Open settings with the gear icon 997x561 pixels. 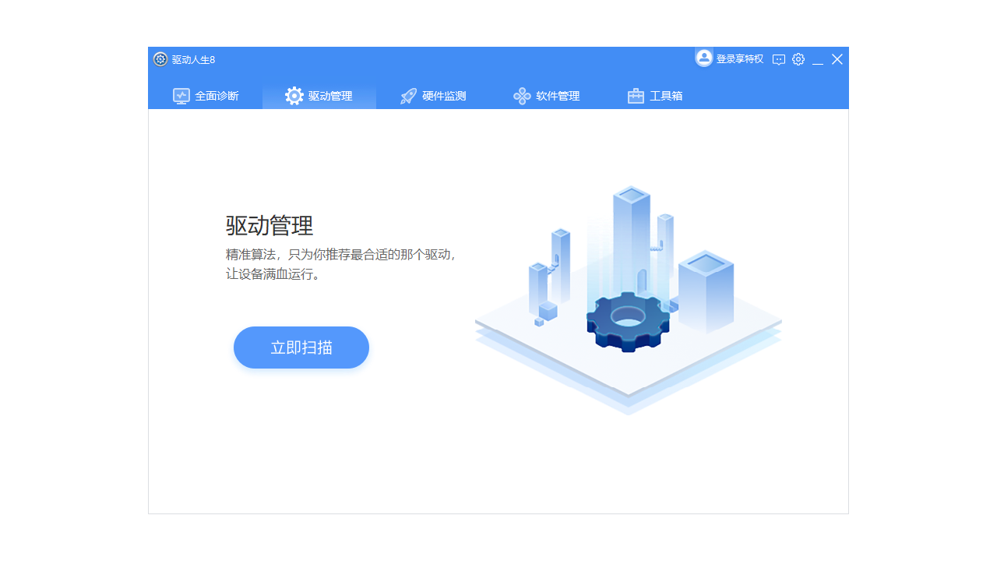798,58
